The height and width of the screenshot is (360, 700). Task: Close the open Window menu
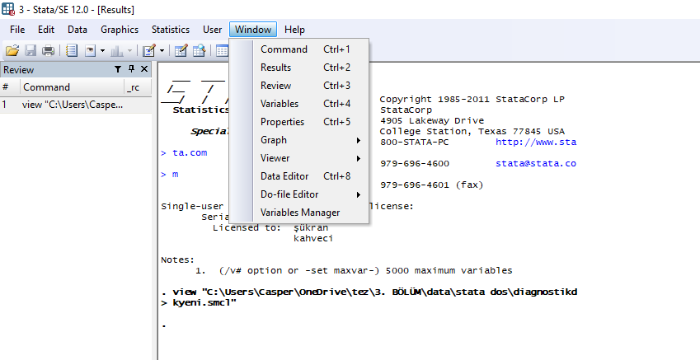[253, 30]
